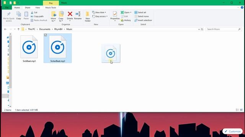Switch to large icons view

242,110
